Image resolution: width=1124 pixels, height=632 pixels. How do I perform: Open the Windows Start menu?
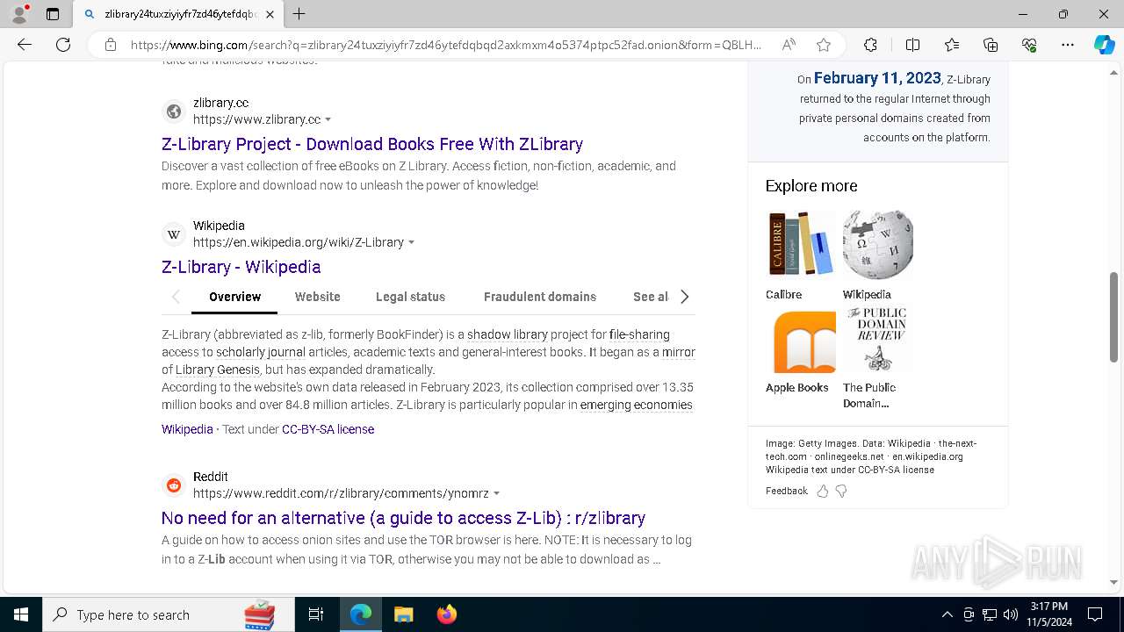click(21, 614)
